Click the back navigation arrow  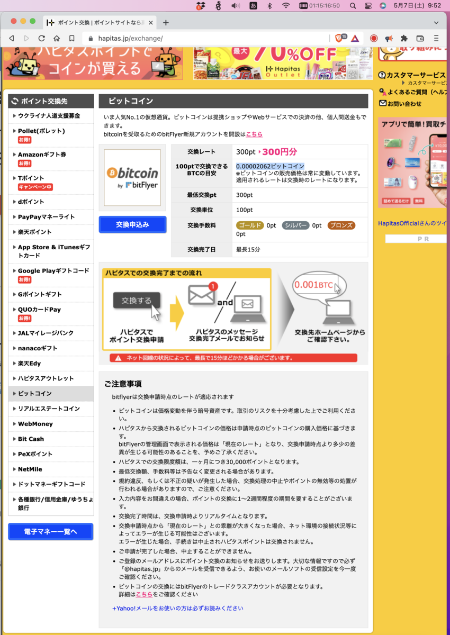(12, 38)
